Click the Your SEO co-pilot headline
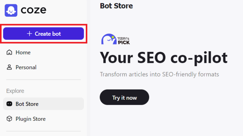 point(164,57)
